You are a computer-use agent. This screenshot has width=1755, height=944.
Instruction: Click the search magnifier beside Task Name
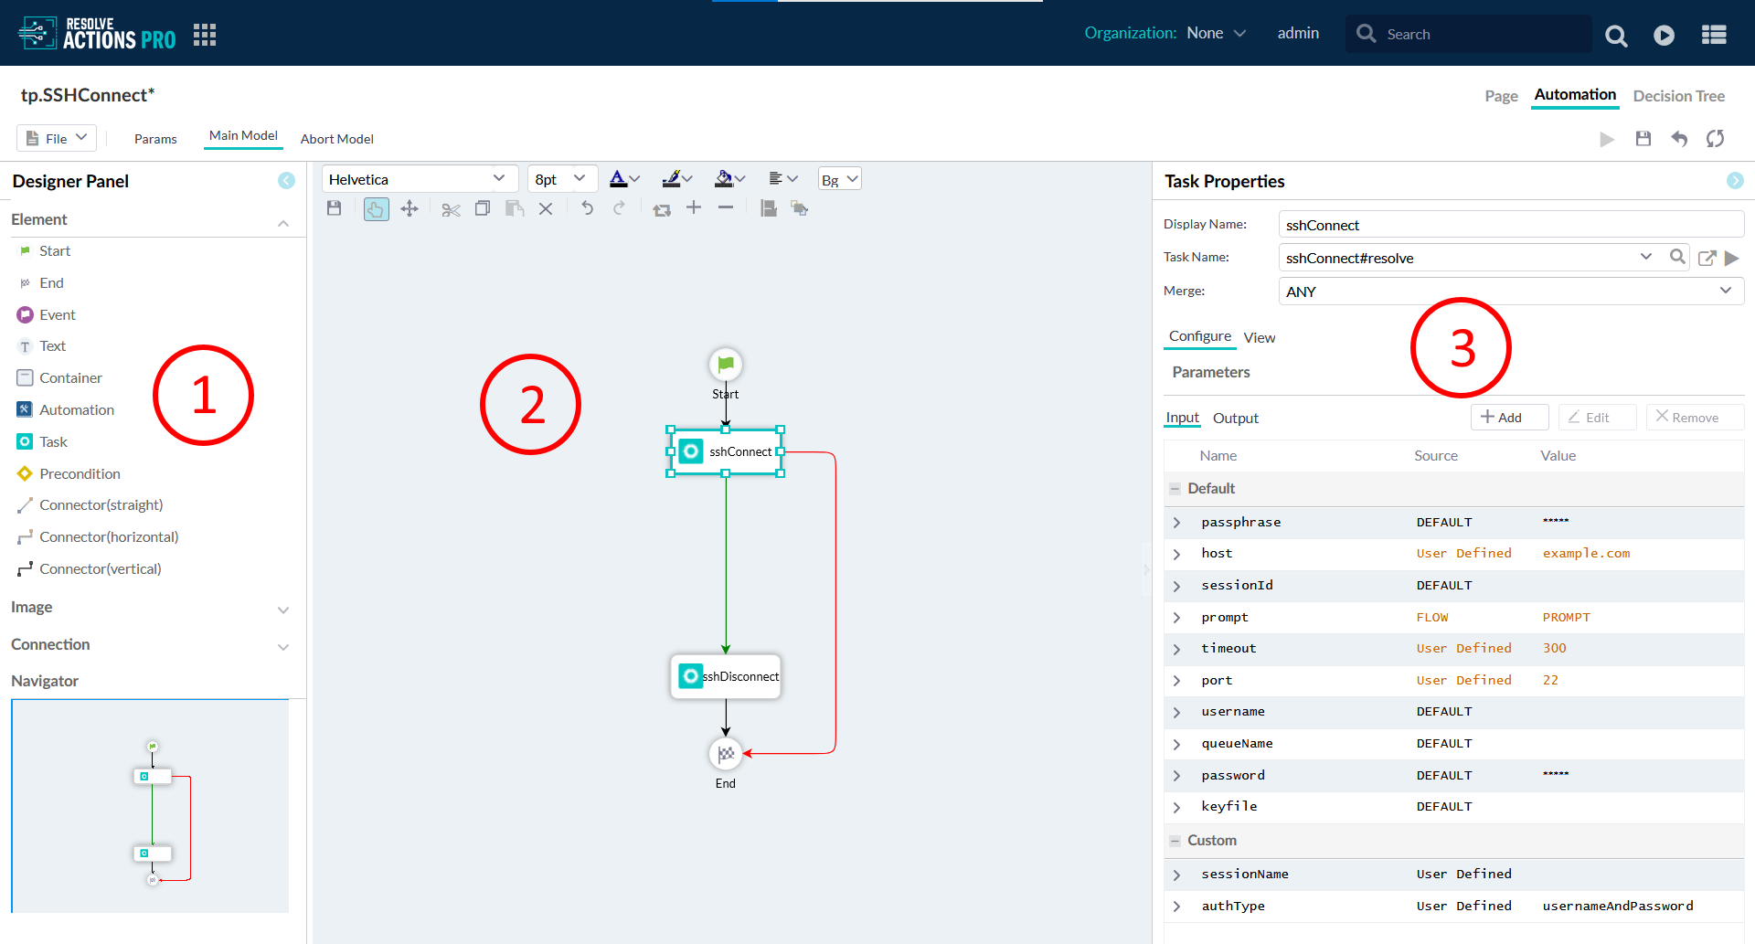coord(1677,258)
